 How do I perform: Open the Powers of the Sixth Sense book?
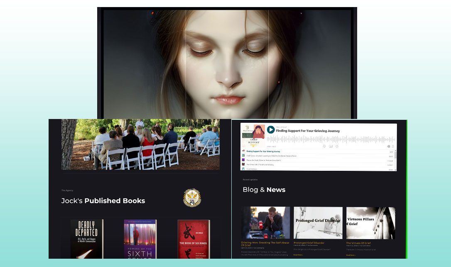coord(140,239)
